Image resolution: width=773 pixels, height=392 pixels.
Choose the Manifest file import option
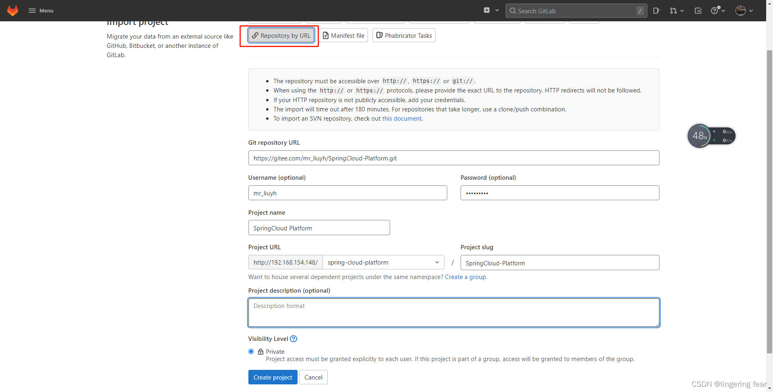coord(343,35)
